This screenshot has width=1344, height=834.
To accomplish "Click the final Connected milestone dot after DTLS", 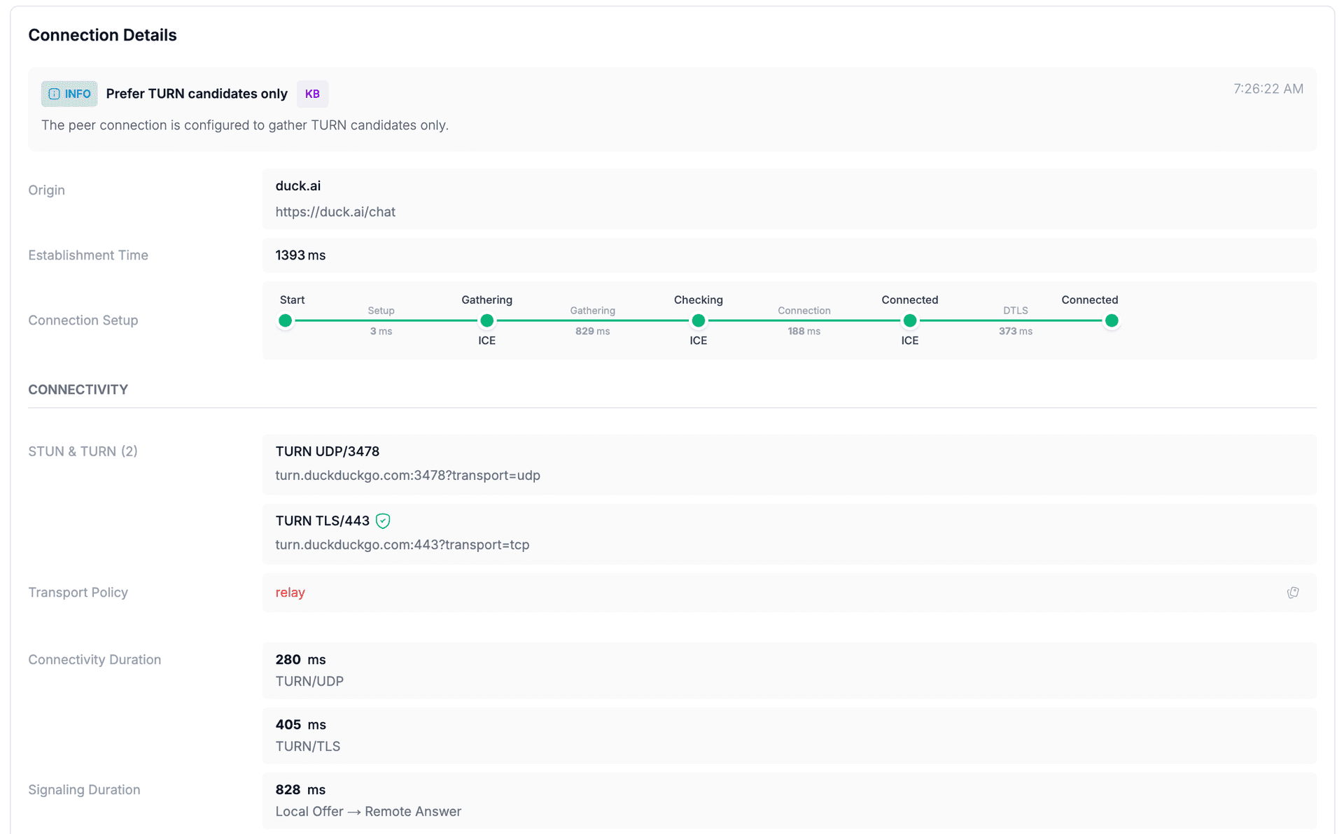I will tap(1112, 320).
